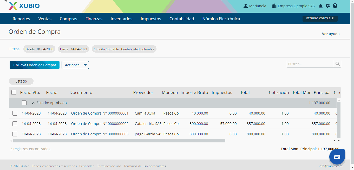Open the Privacidad footer link
The image size is (354, 170).
87,166
